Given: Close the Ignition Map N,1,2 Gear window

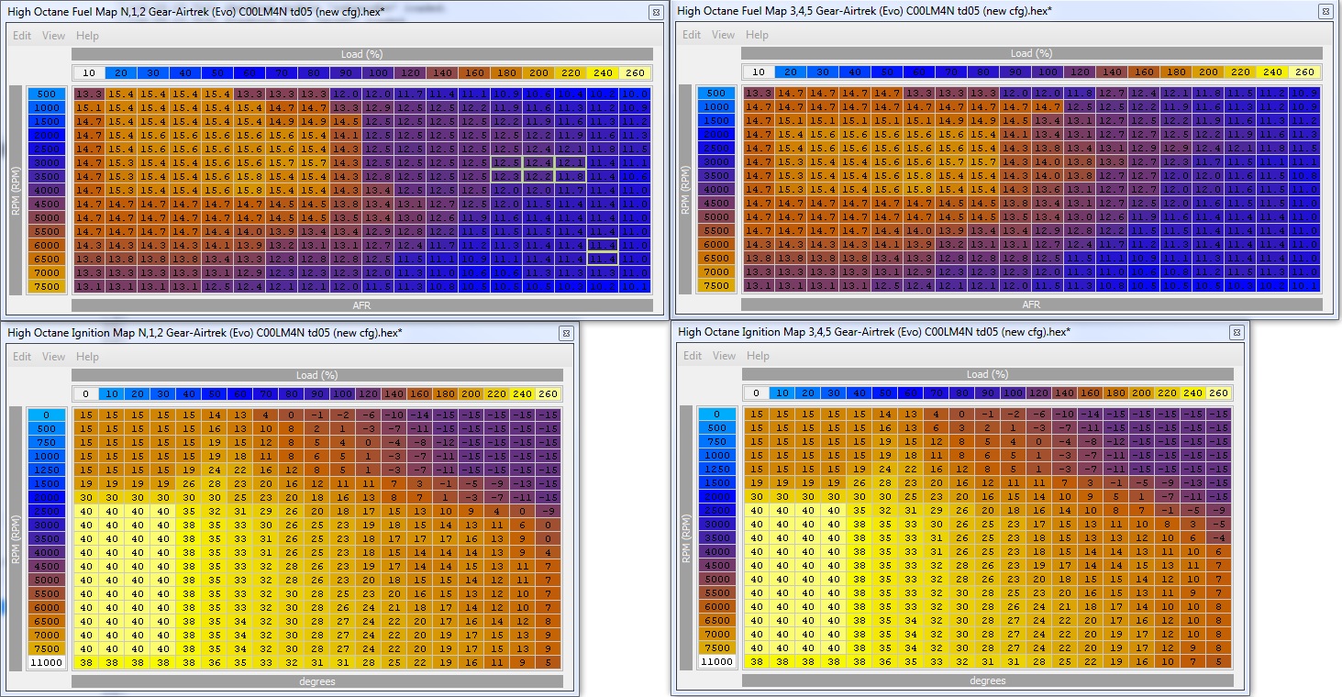Looking at the screenshot, I should click(566, 333).
